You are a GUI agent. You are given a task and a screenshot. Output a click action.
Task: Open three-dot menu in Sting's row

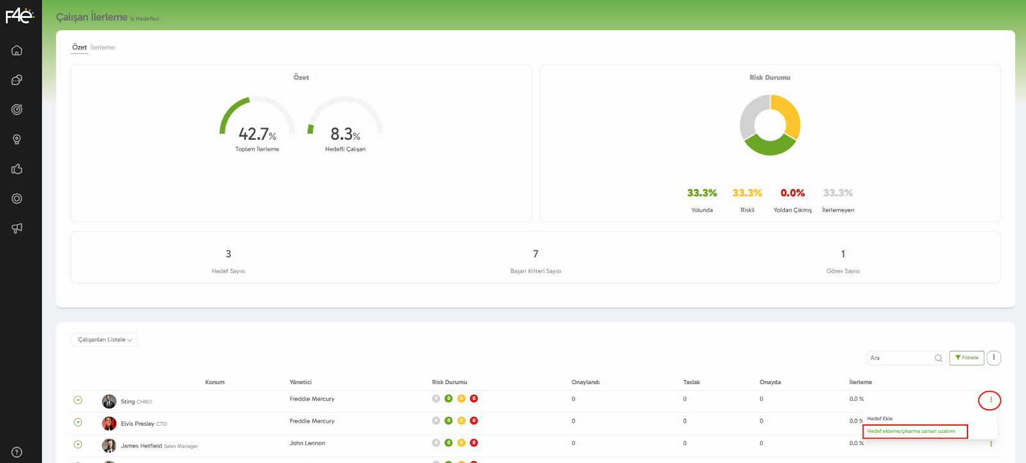(990, 400)
